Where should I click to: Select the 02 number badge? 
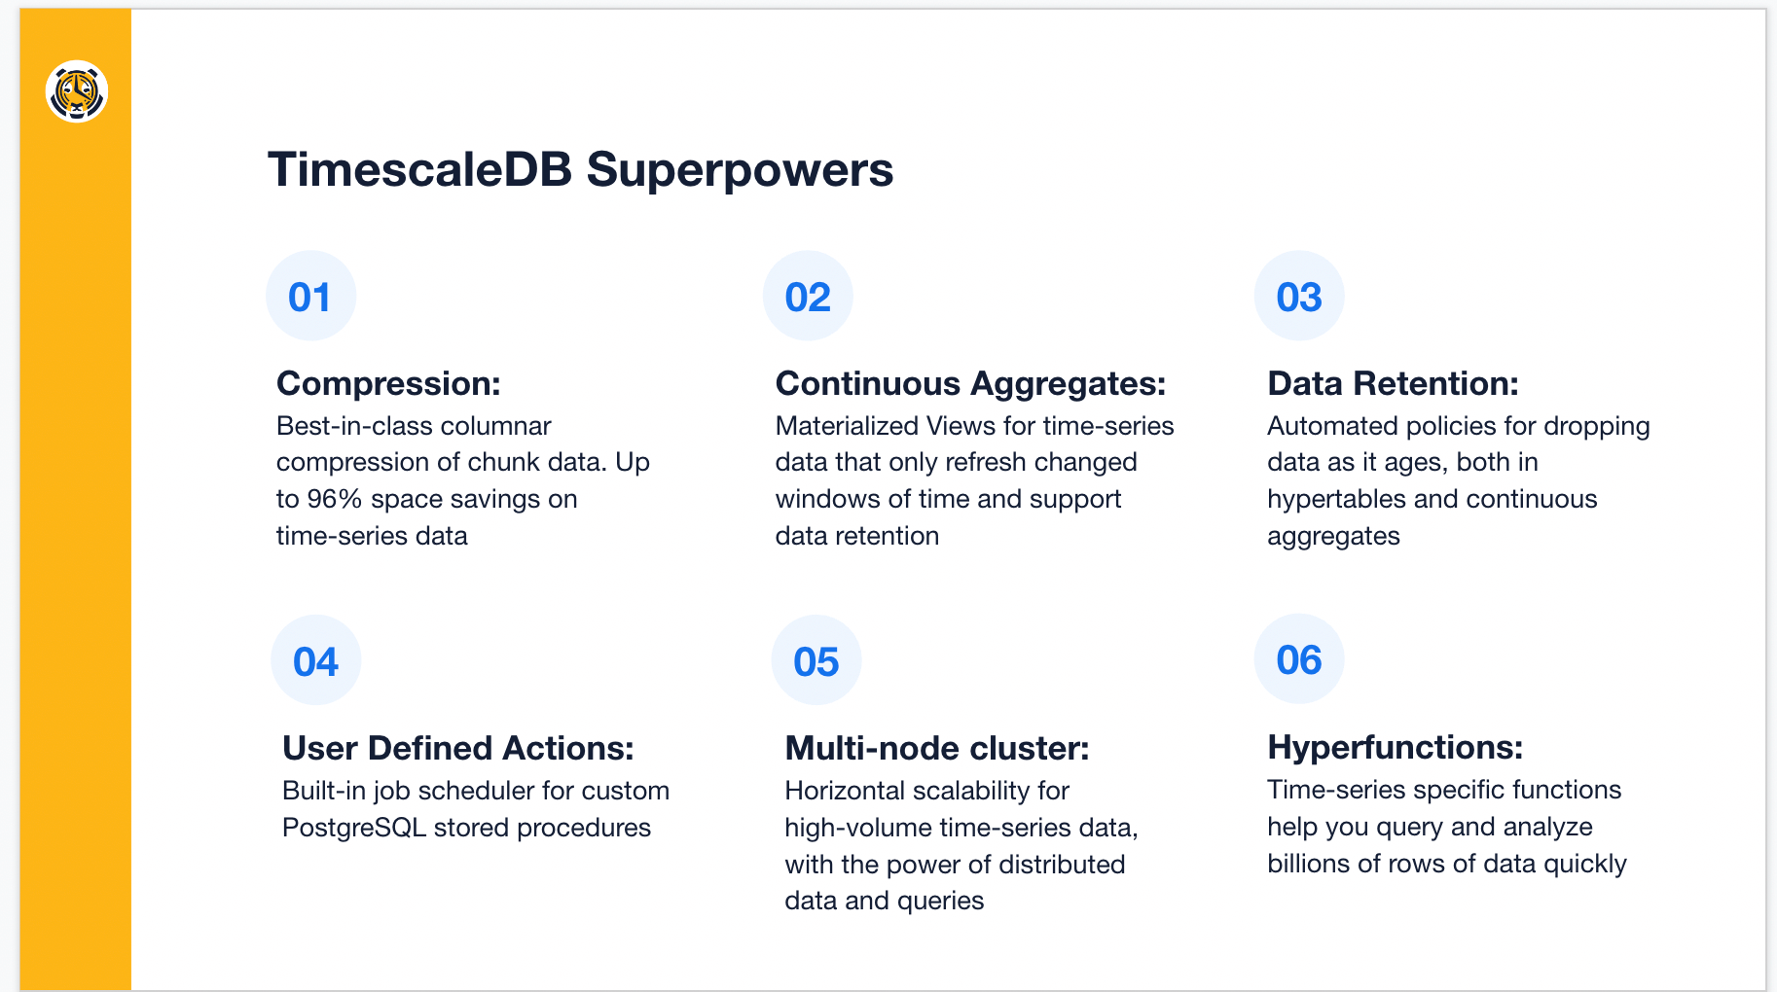click(x=808, y=296)
